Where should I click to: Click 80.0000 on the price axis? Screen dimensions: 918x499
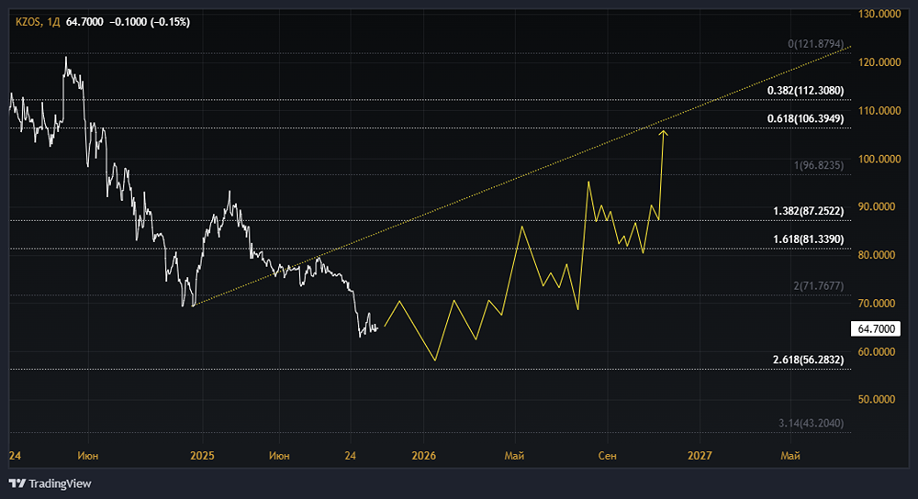point(877,255)
